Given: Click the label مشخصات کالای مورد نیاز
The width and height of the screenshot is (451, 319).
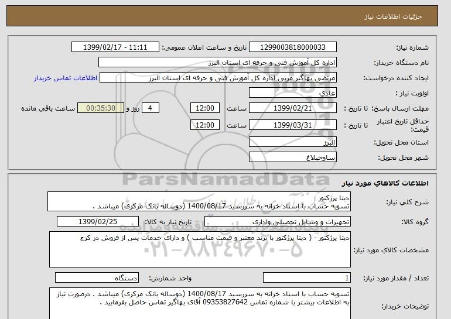Looking at the screenshot, I should [391, 250].
